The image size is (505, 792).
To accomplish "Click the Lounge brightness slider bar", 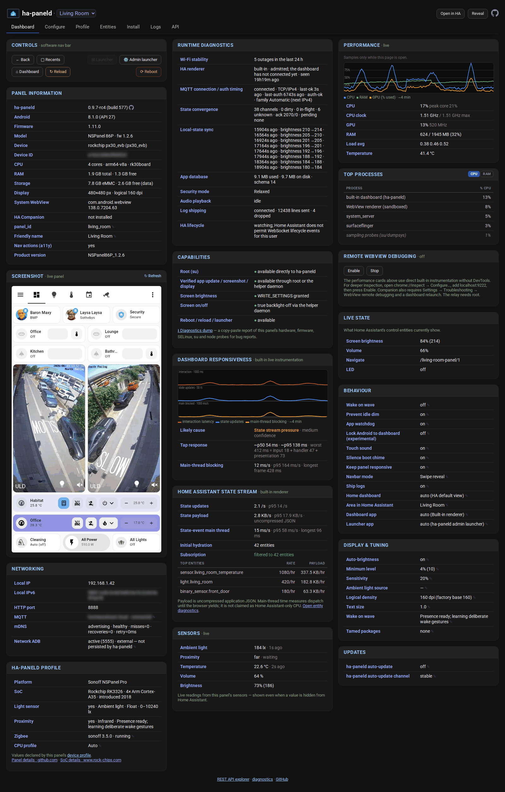I will pyautogui.click(x=139, y=334).
